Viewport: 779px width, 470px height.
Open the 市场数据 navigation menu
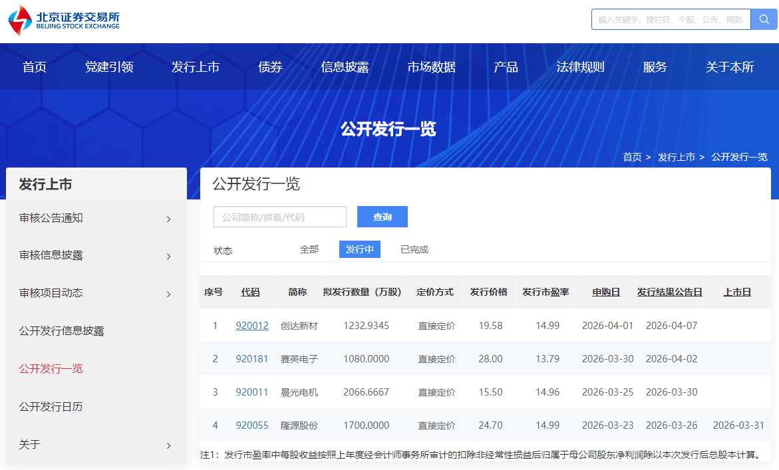coord(431,66)
